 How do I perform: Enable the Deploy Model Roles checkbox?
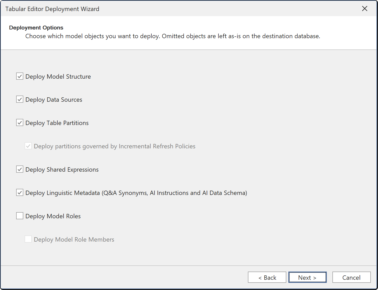pyautogui.click(x=20, y=216)
